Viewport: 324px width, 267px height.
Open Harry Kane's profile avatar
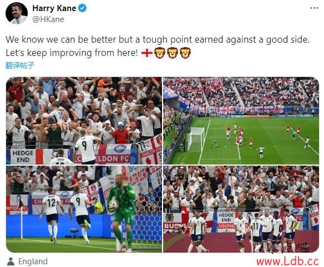pyautogui.click(x=17, y=13)
